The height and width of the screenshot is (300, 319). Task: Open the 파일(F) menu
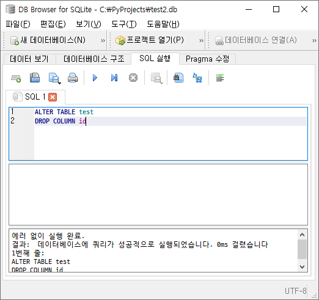click(18, 24)
